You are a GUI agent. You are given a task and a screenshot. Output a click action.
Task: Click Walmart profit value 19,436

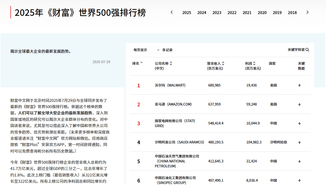[x=251, y=85]
